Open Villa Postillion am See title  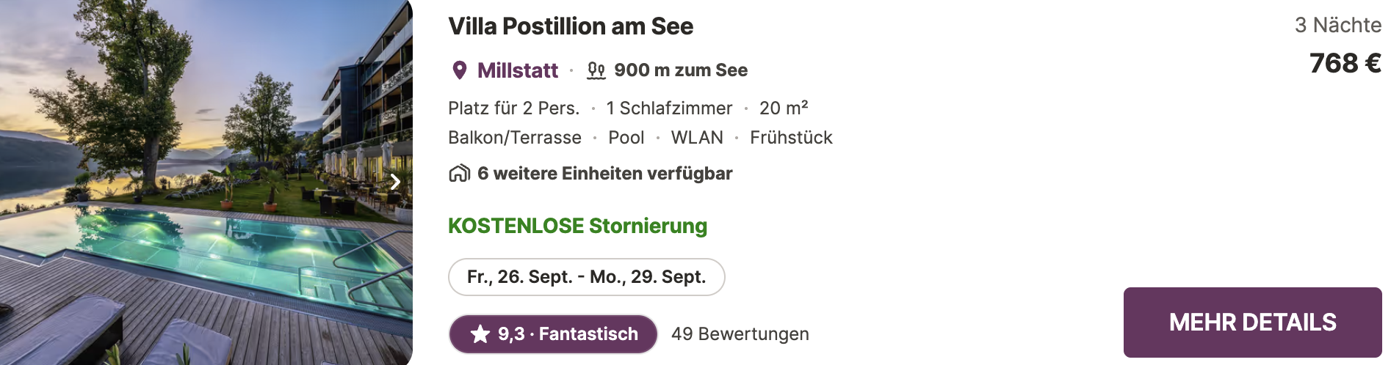coord(571,26)
